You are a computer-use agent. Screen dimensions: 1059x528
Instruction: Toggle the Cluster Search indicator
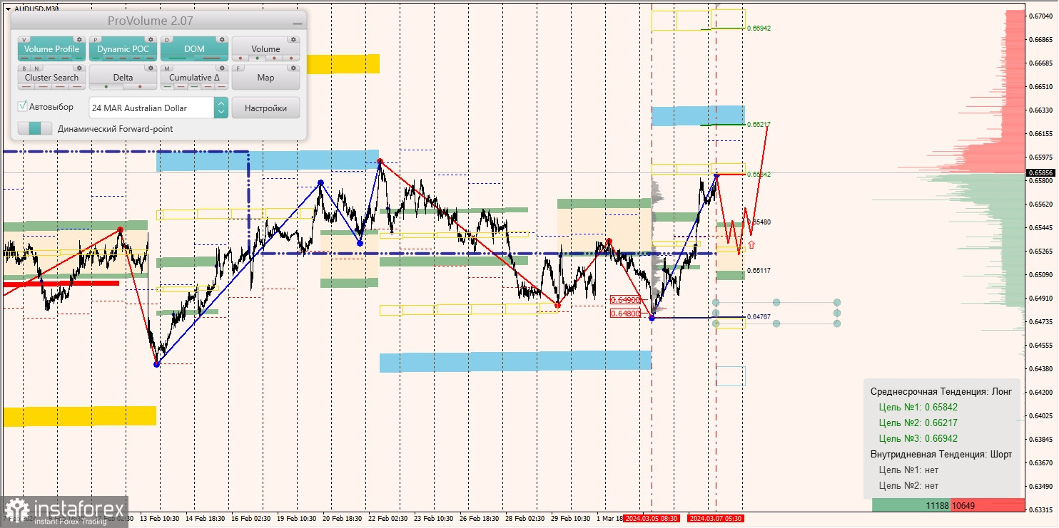coord(51,78)
